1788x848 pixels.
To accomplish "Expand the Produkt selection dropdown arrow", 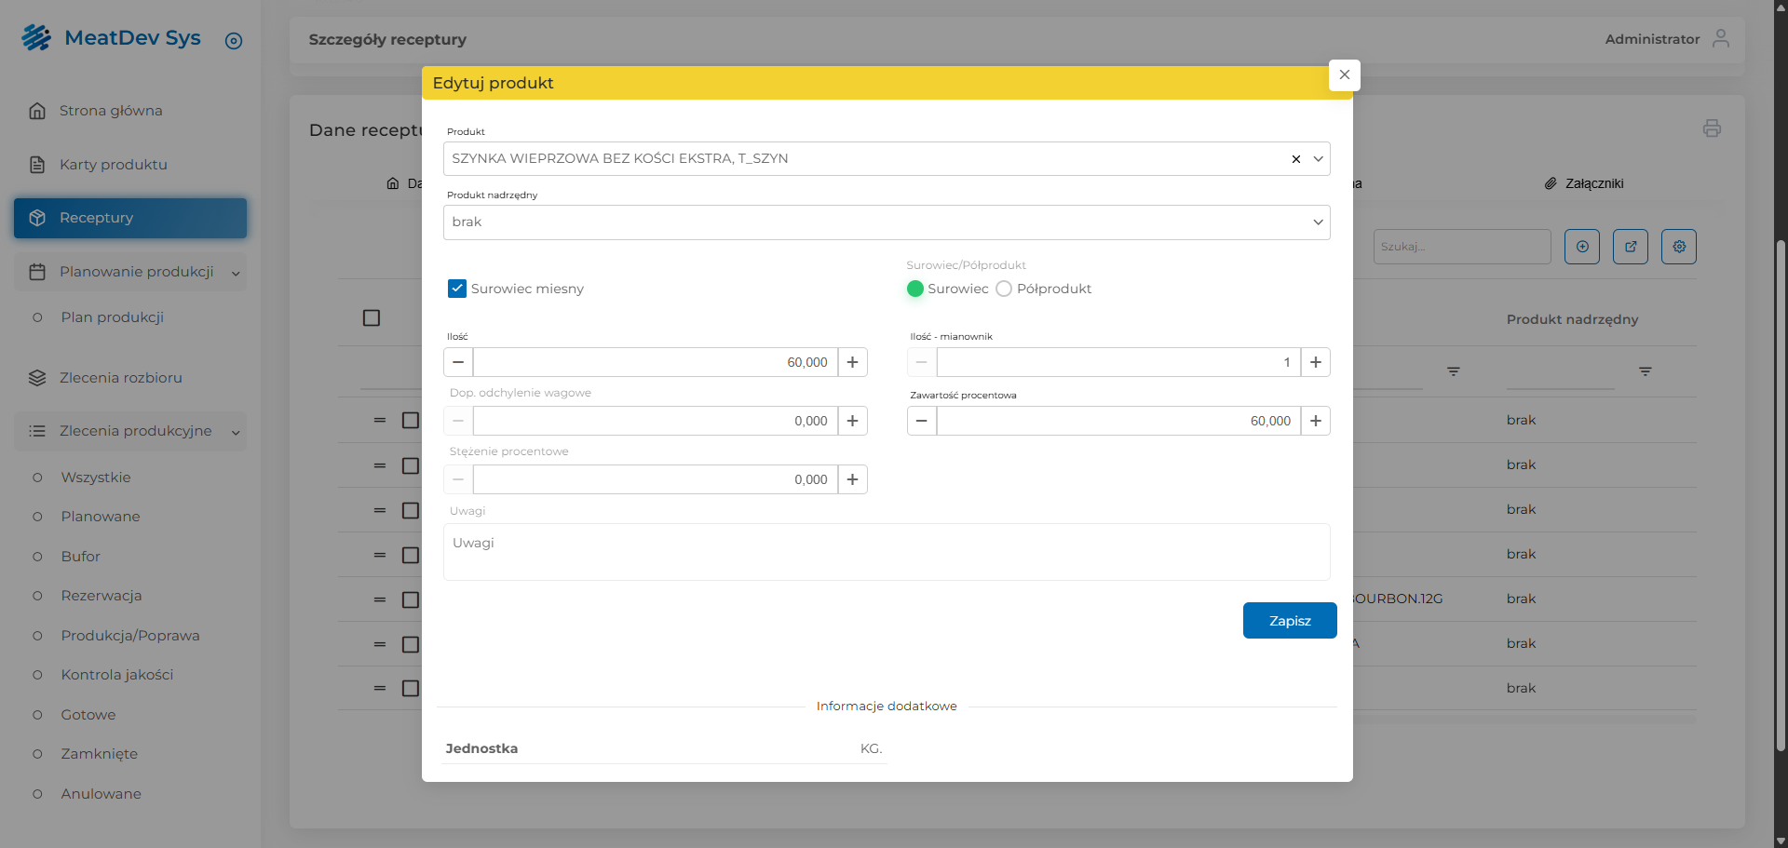I will pyautogui.click(x=1318, y=159).
